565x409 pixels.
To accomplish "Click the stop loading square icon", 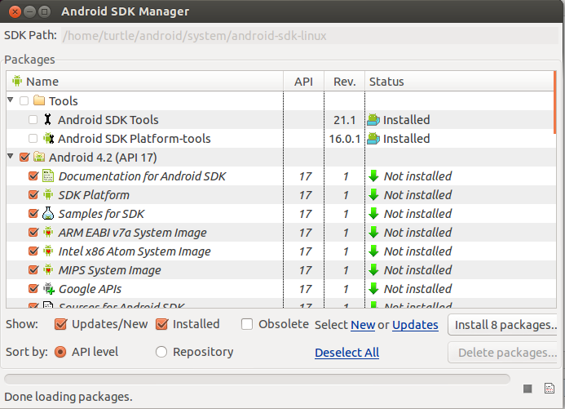I will point(527,388).
